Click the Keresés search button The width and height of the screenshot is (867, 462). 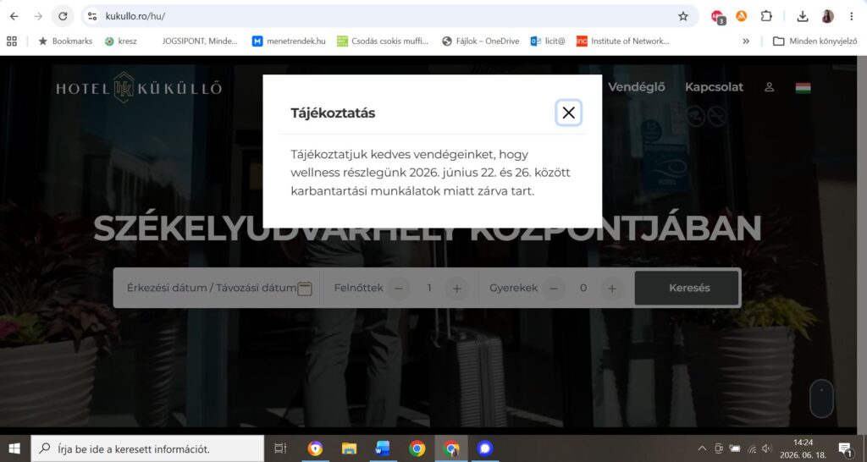point(687,288)
